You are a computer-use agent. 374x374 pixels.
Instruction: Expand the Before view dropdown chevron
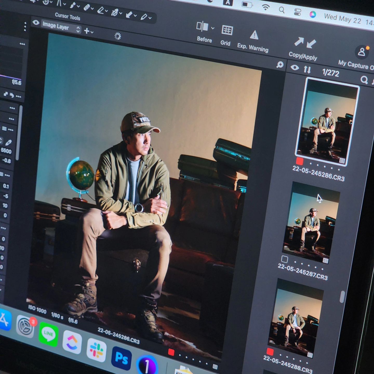click(x=213, y=28)
